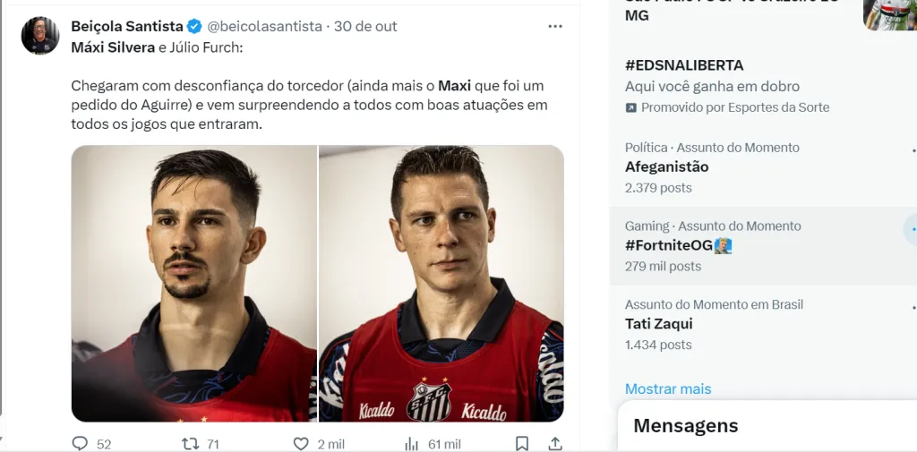The height and width of the screenshot is (452, 917).
Task: Click the repost icon with 71 reposts
Action: 191,443
